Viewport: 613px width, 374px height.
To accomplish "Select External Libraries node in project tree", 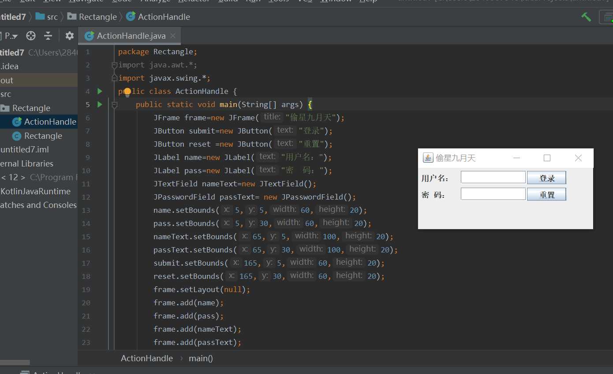I will click(x=39, y=163).
